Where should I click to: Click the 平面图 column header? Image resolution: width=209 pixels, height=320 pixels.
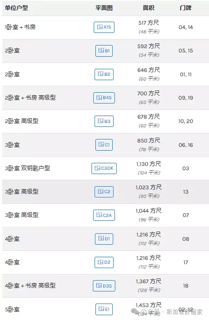click(104, 8)
